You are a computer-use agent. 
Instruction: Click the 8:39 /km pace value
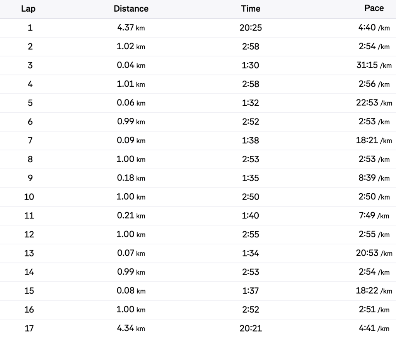pyautogui.click(x=374, y=178)
